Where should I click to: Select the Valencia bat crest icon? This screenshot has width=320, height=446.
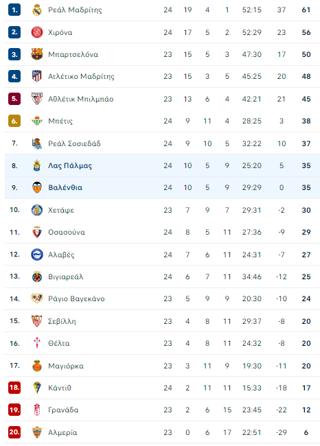36,187
